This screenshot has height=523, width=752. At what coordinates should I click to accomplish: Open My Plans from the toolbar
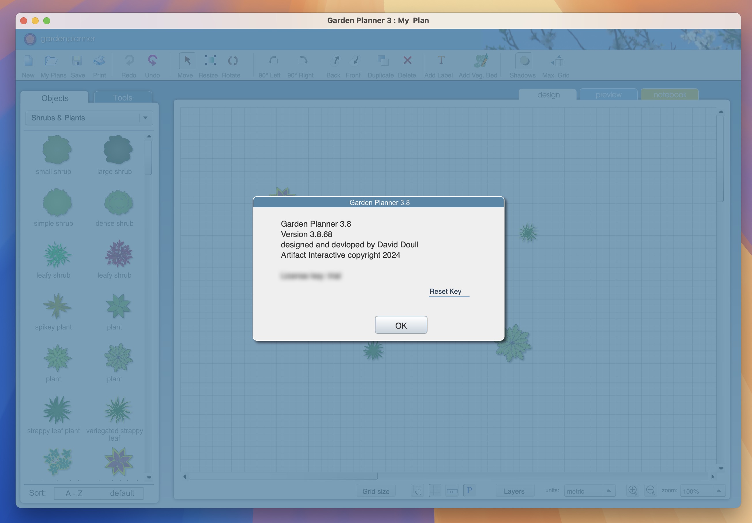point(51,60)
